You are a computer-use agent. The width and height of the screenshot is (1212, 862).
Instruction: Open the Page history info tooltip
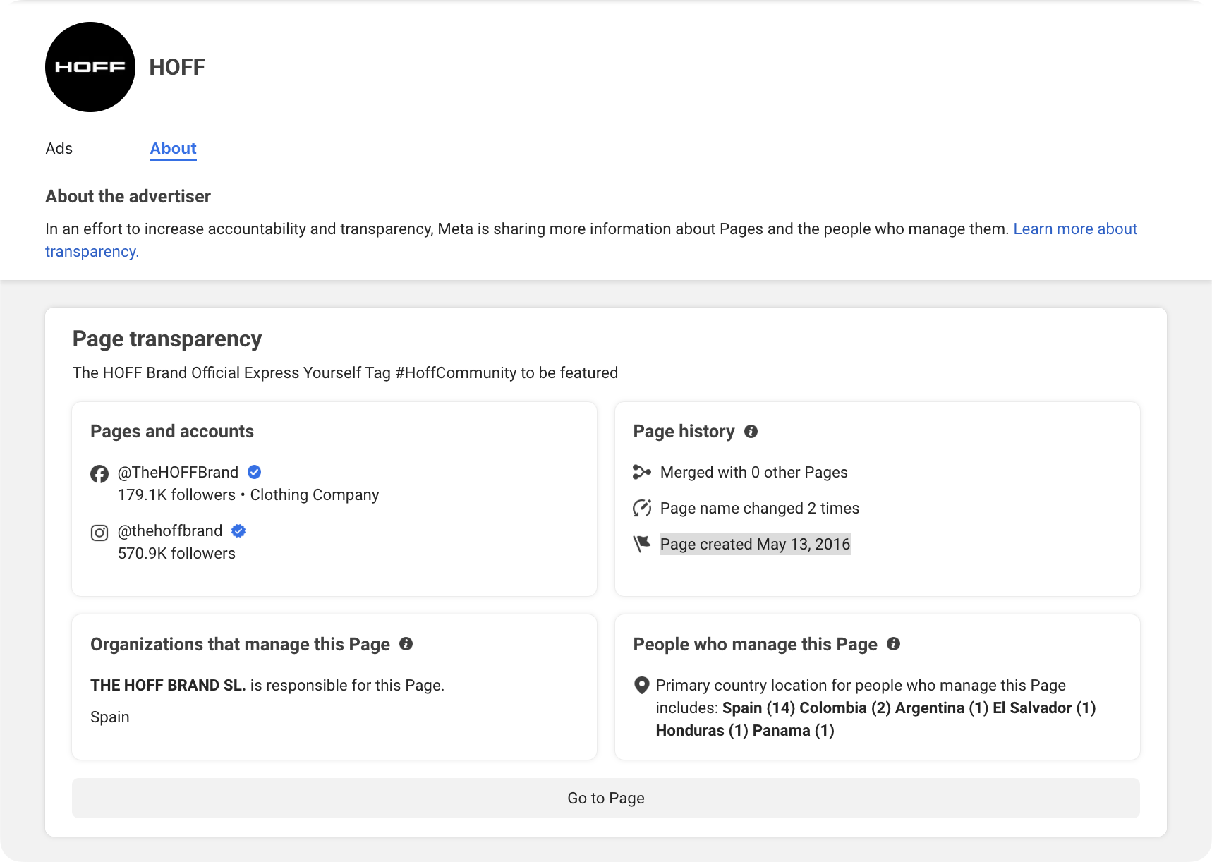[751, 431]
